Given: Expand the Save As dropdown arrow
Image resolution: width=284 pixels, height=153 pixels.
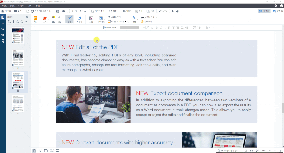Looking at the screenshot, I should (53, 11).
